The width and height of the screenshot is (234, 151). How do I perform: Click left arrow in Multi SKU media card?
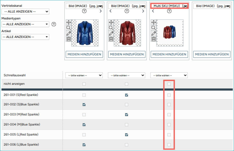[153, 11]
